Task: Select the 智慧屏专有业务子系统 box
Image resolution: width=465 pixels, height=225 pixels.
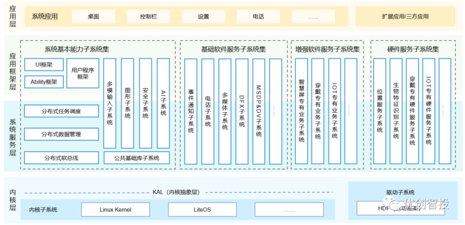Action: [x=301, y=111]
